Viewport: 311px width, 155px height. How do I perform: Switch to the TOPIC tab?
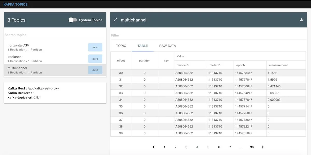coord(120,46)
